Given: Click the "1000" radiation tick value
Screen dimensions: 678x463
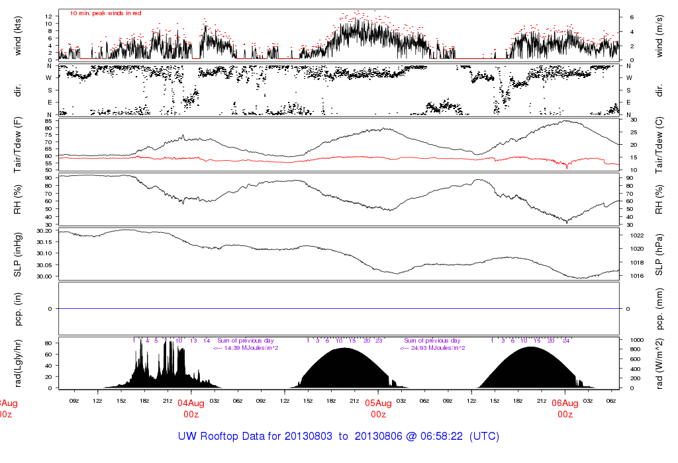Looking at the screenshot, I should [637, 340].
